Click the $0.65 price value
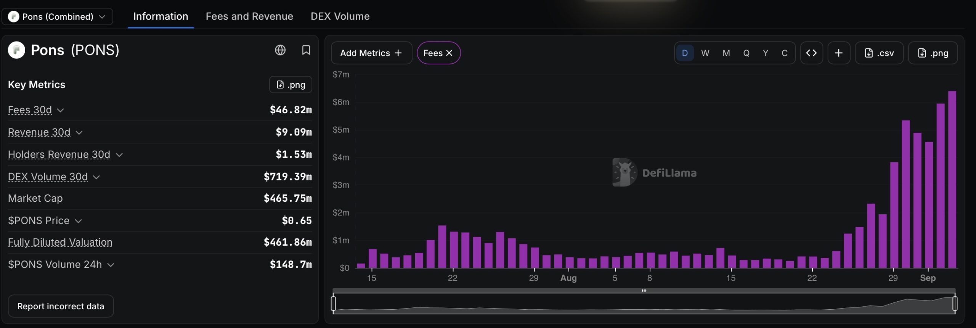This screenshot has height=328, width=976. [x=297, y=221]
